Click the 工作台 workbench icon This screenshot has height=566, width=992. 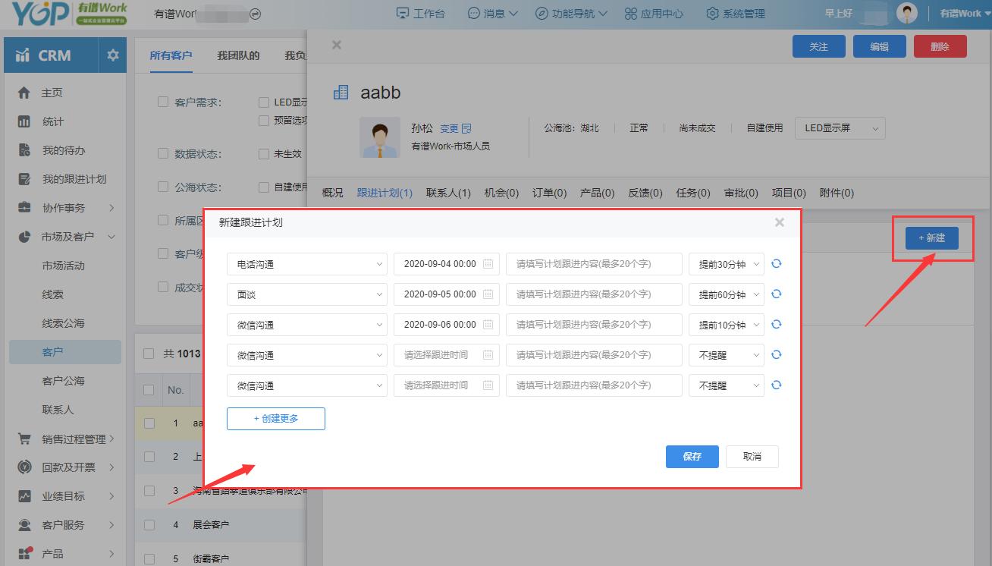400,13
